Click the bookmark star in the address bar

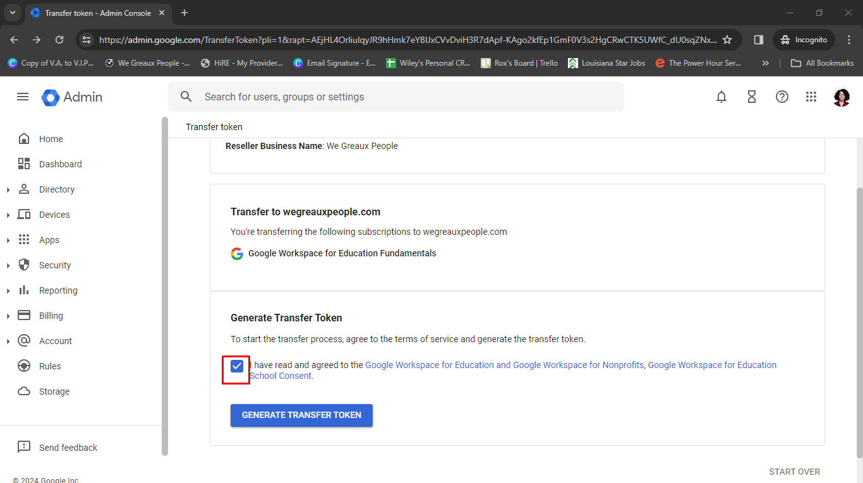click(727, 39)
